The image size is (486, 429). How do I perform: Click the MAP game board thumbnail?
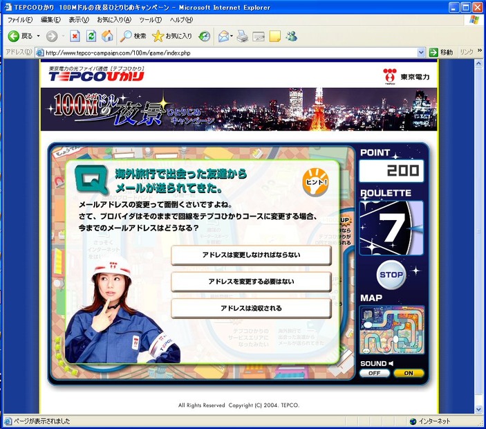coord(391,330)
